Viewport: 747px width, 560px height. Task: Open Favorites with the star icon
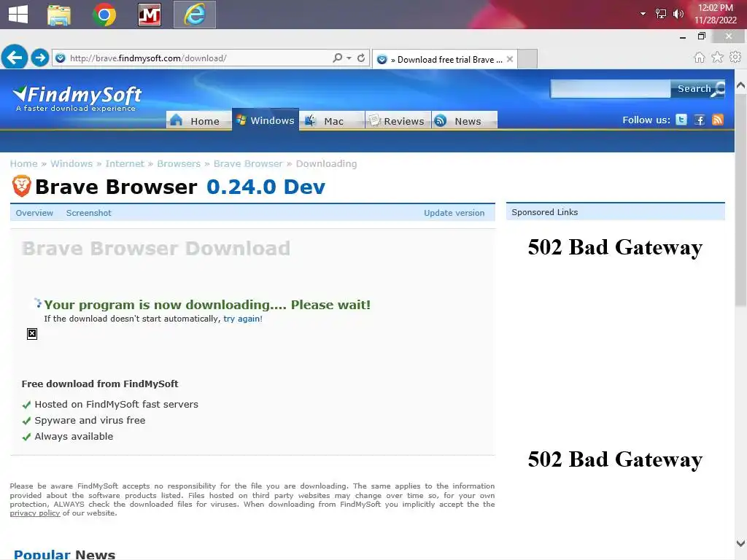(x=718, y=58)
